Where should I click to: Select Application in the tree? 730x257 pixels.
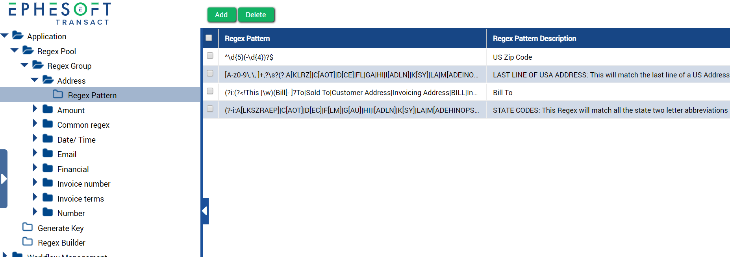click(x=46, y=37)
